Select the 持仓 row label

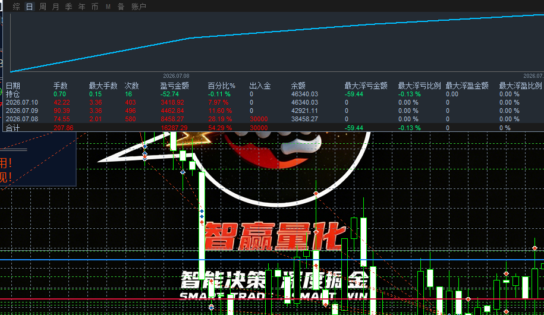point(13,94)
